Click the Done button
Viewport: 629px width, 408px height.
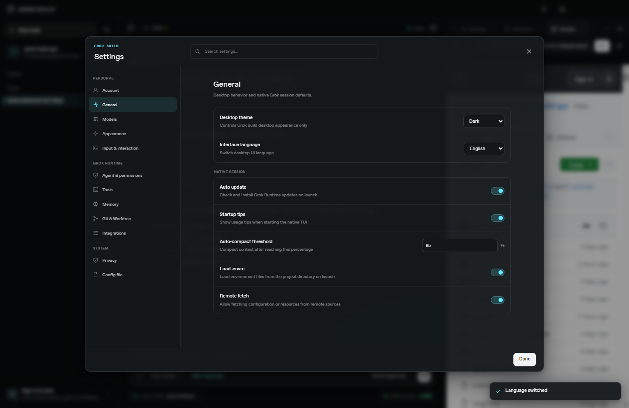524,359
